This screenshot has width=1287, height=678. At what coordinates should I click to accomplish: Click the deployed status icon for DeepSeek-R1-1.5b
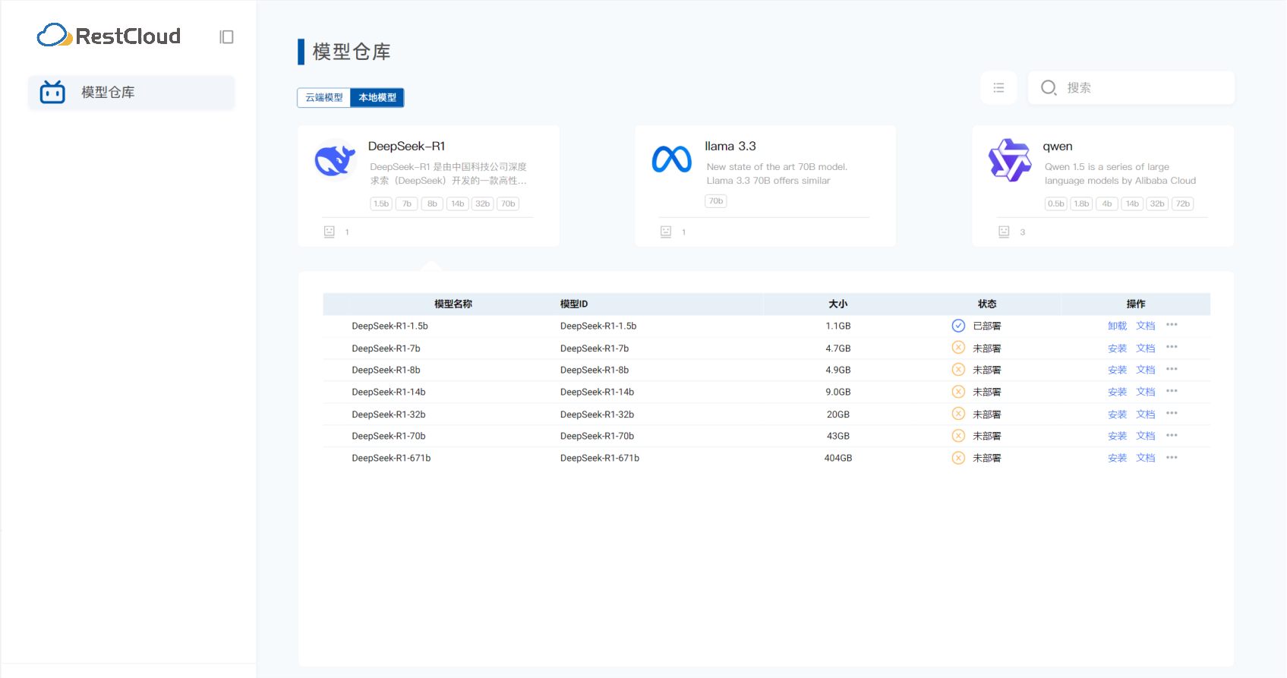point(958,326)
